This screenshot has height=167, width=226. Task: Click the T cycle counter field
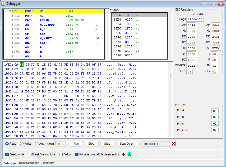[156, 144]
